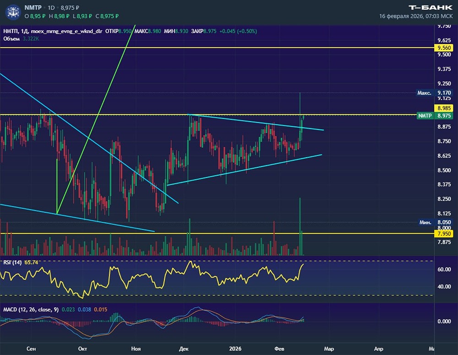Click the header price 8,975 ₽

[x=70, y=8]
